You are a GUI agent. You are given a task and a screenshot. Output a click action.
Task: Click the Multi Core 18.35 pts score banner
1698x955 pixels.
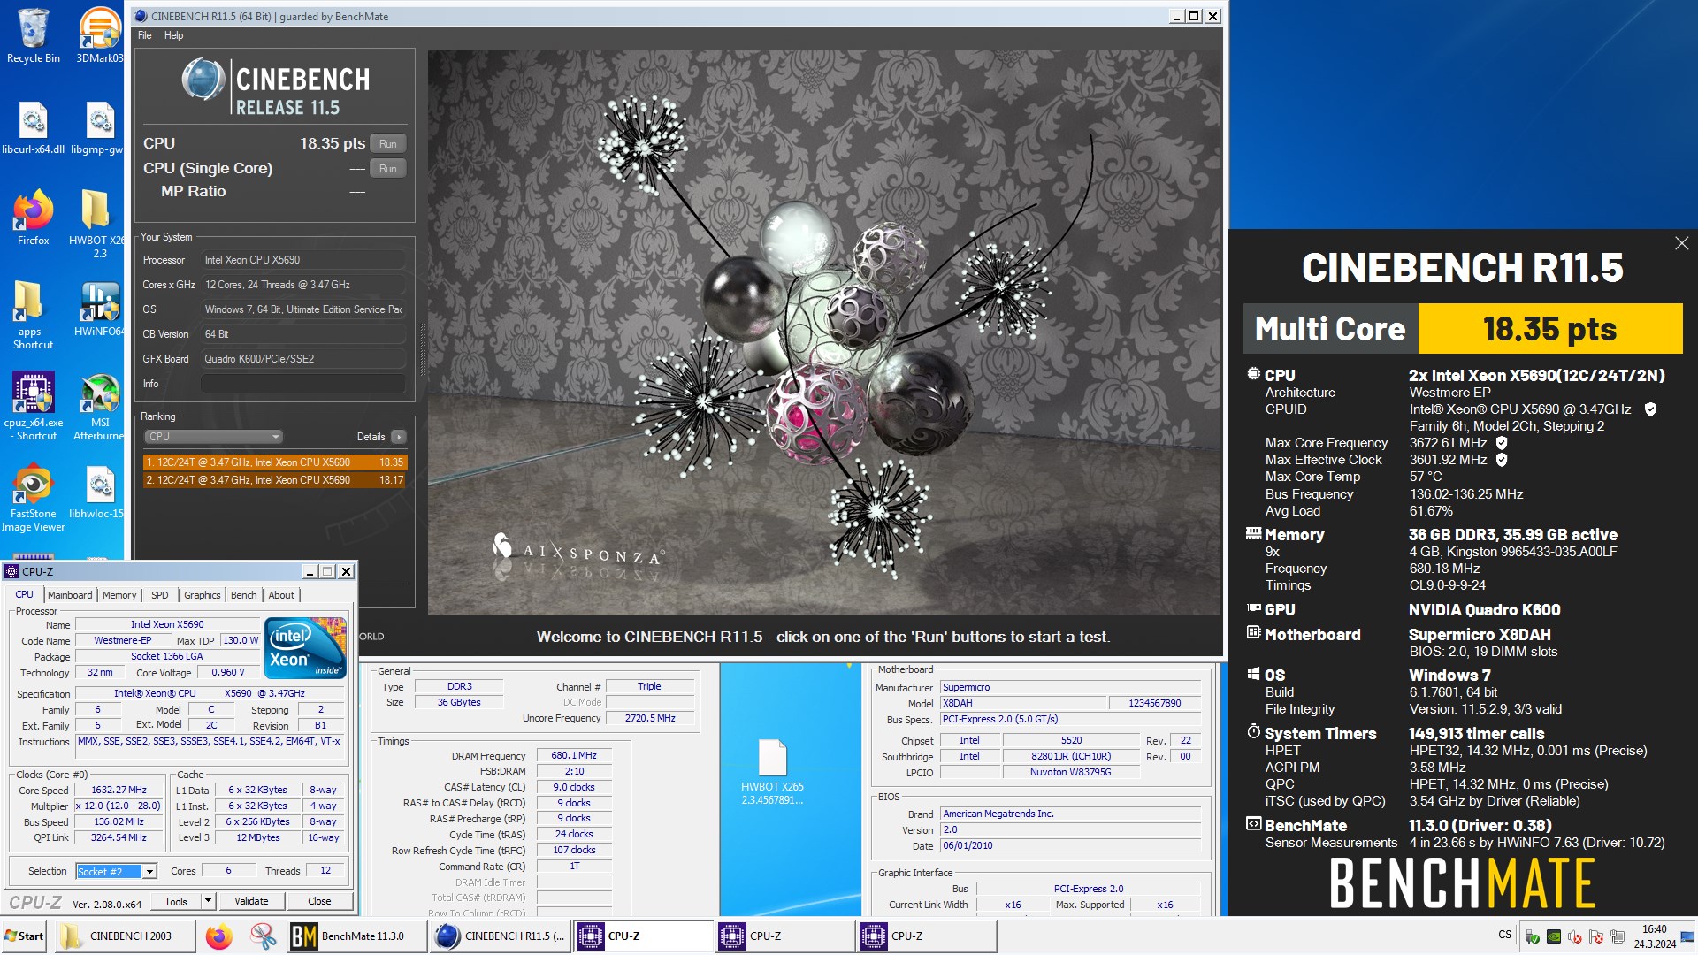[1463, 329]
